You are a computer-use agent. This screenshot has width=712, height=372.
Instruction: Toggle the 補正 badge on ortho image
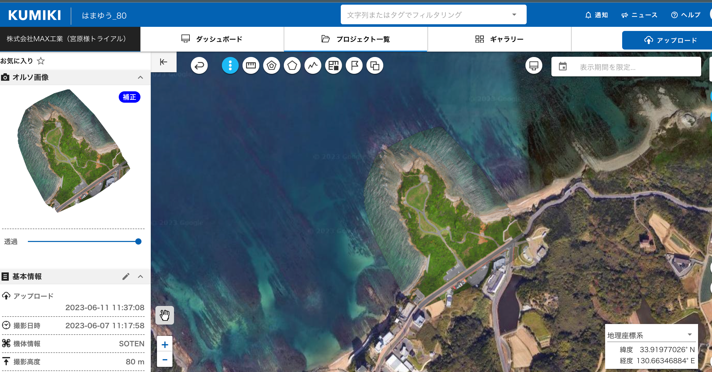tap(129, 97)
